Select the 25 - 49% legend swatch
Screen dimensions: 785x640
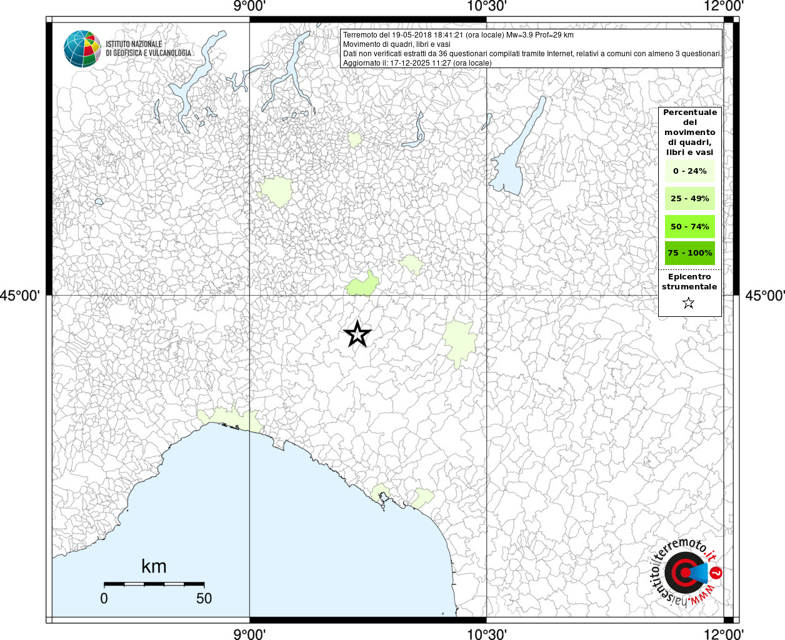point(690,199)
